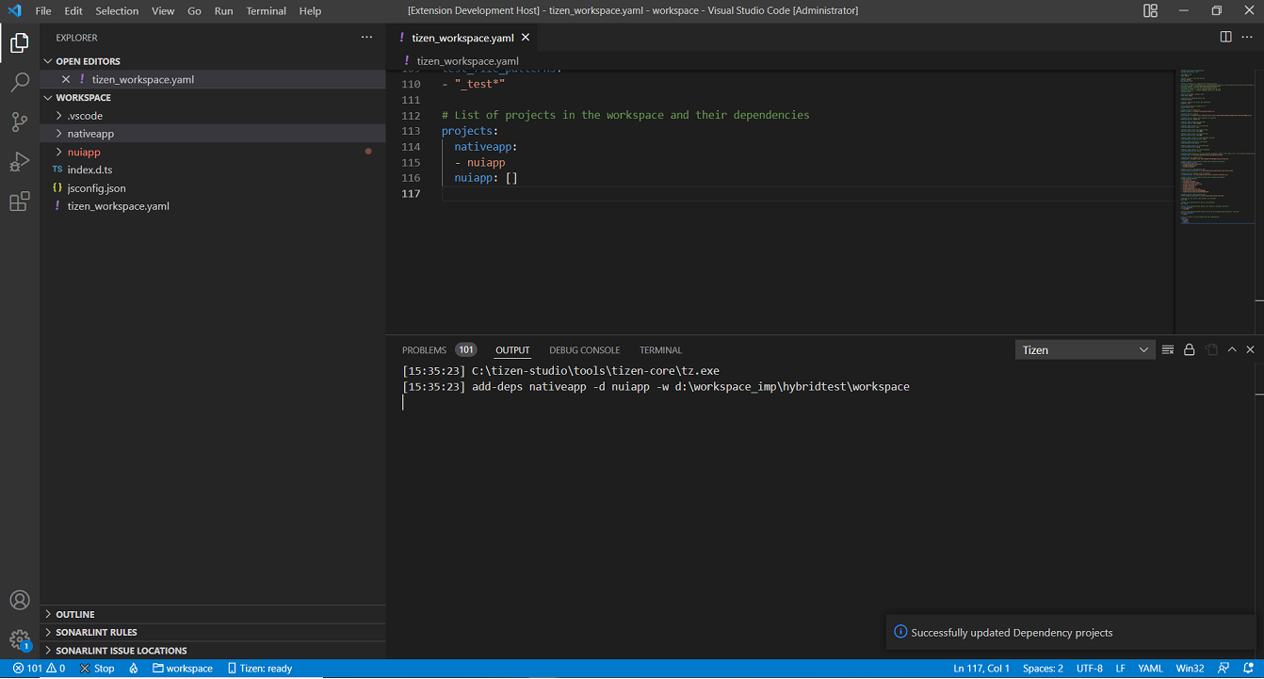1264x679 pixels.
Task: Open the Extensions view icon
Action: [x=19, y=201]
